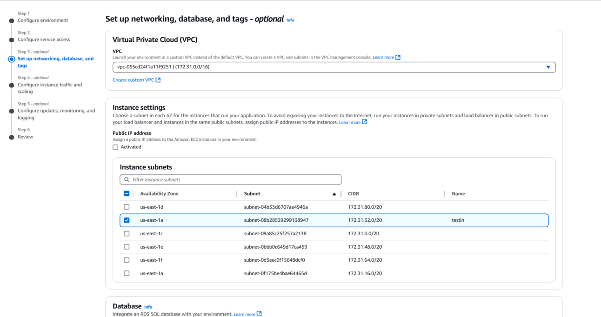Viewport: 601px width, 317px height.
Task: Sort the table by the Subnet column arrow
Action: 334,194
